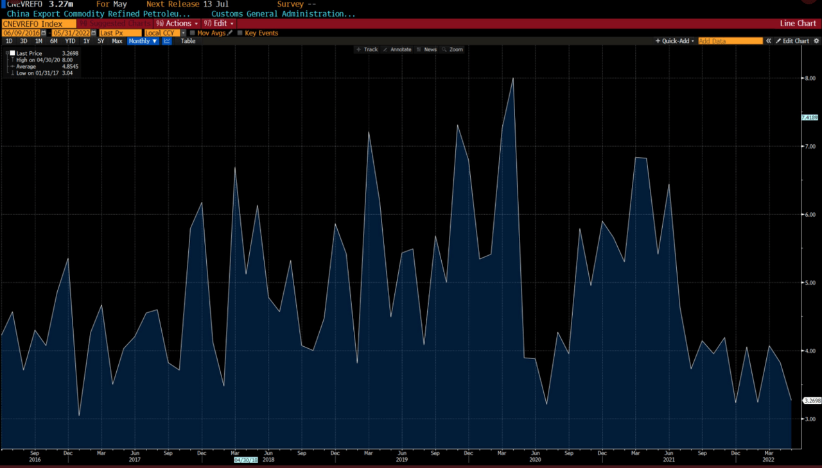Switch to the Table view
822x468 pixels.
(x=188, y=41)
